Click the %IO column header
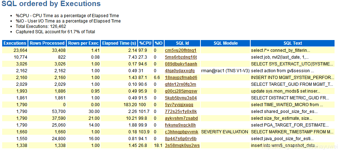 click(158, 43)
